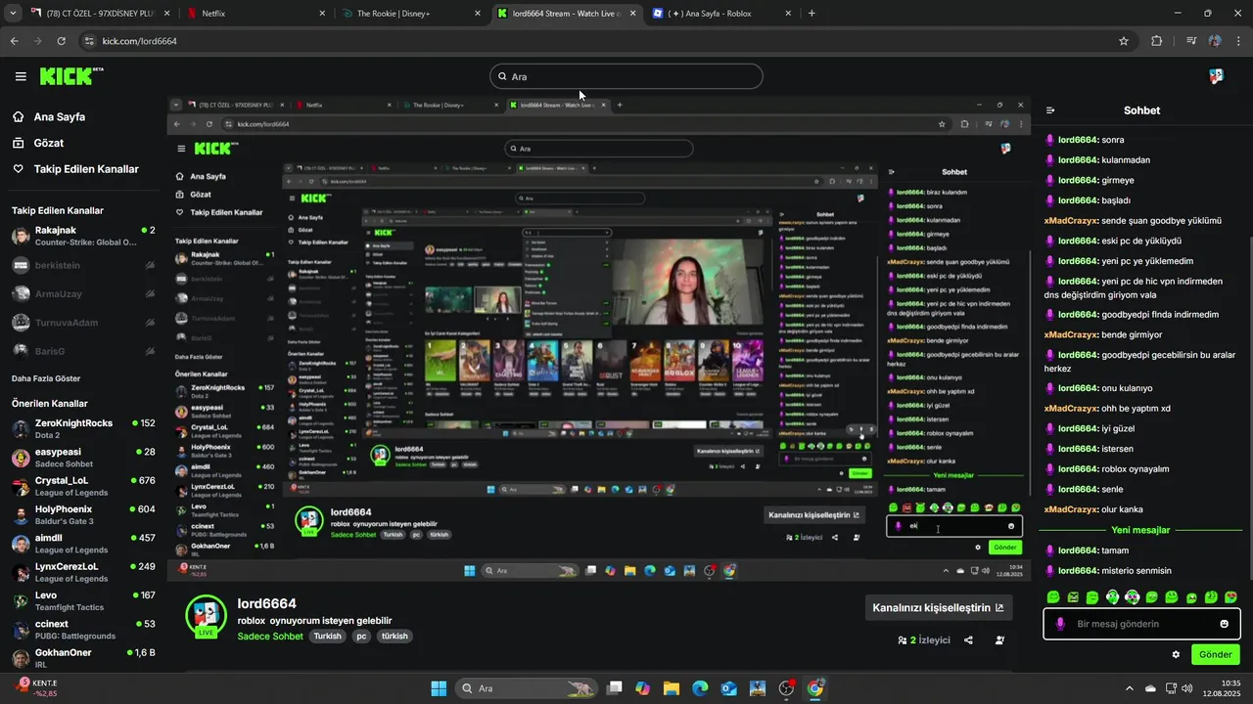The image size is (1253, 704).
Task: Select the türkish tag
Action: coord(394,636)
